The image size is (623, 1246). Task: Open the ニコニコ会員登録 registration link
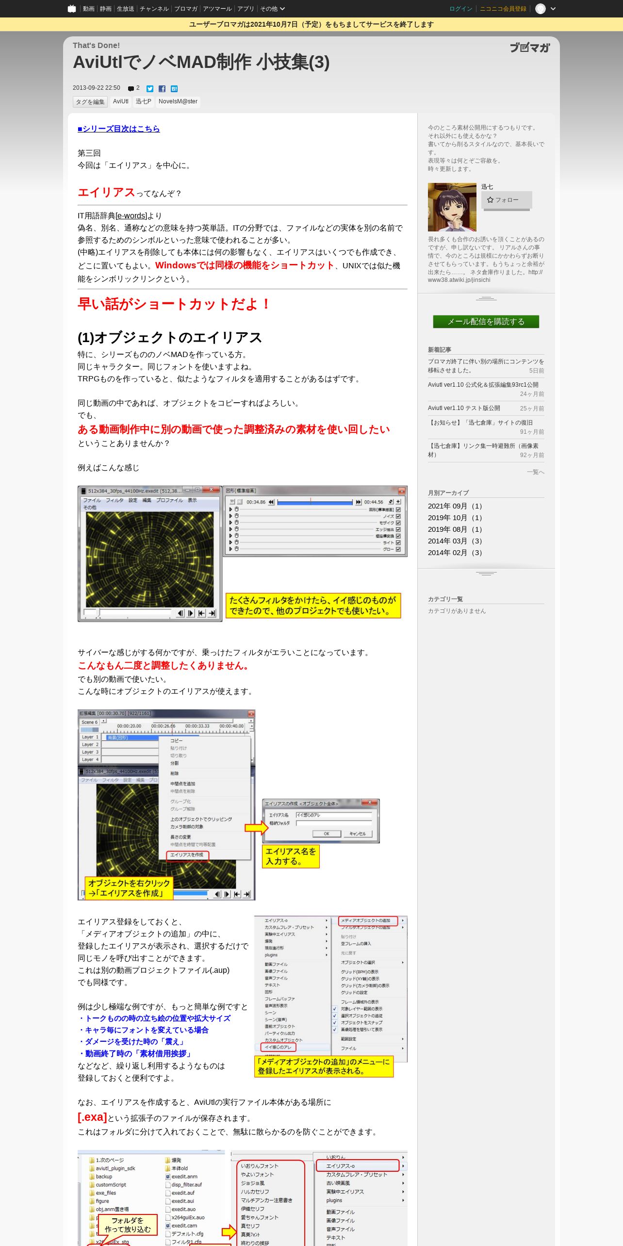click(503, 9)
